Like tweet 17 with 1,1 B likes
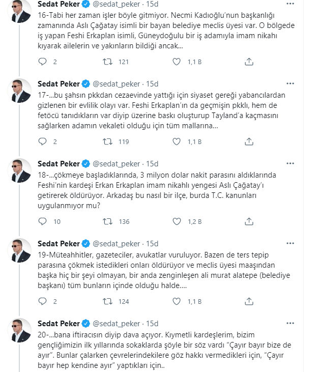The width and height of the screenshot is (316, 372). (x=177, y=141)
